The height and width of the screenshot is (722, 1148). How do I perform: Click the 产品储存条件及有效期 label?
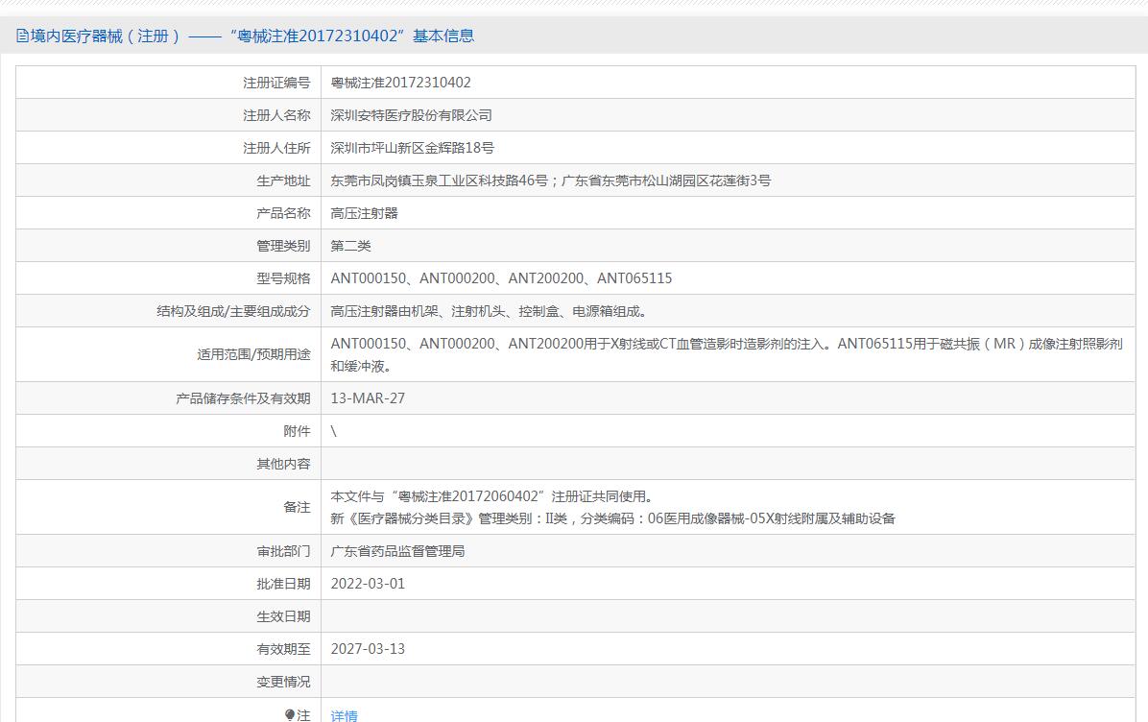coord(243,398)
